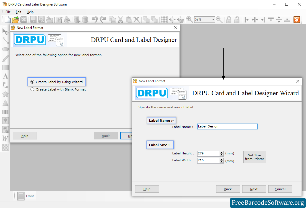Click the Paste clipboard icon
The width and height of the screenshot is (306, 208).
point(128,19)
